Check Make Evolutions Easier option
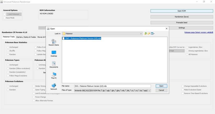 182,90
